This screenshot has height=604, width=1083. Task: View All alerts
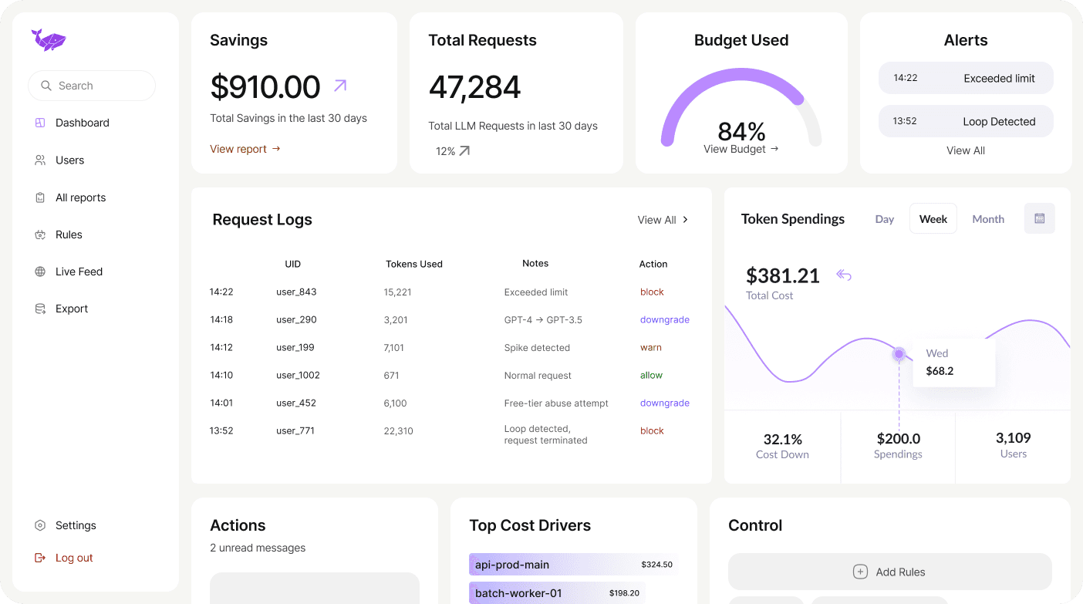coord(965,150)
